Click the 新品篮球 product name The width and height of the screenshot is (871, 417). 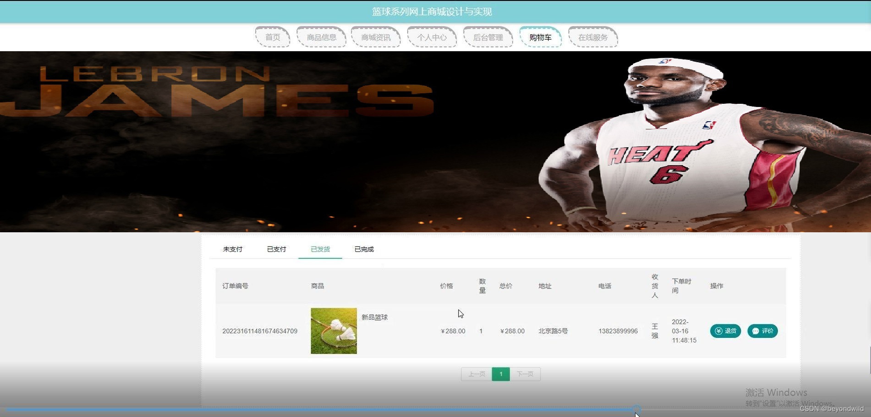tap(375, 317)
